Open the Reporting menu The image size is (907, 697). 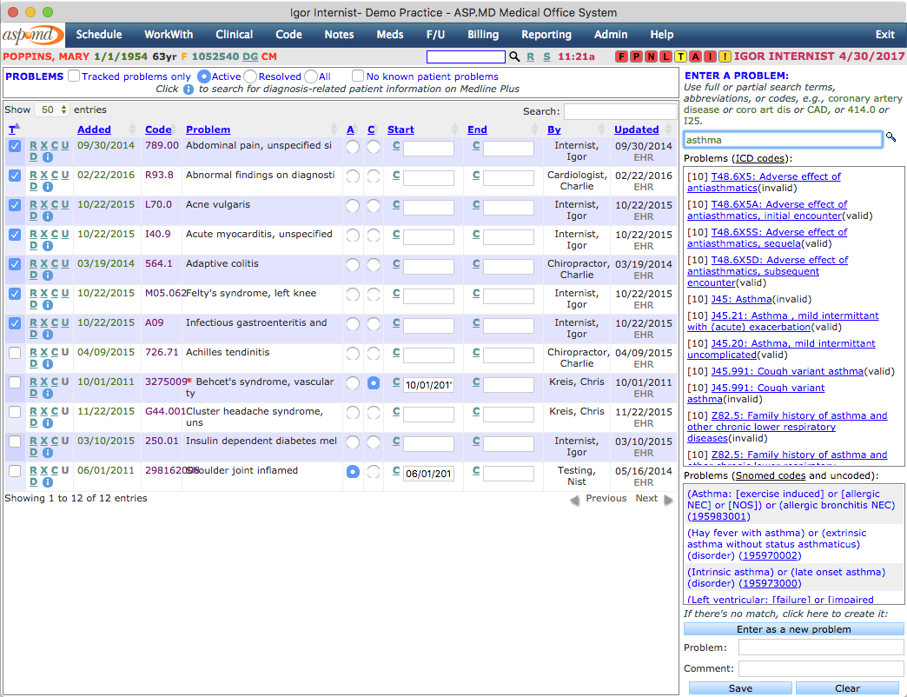click(546, 35)
